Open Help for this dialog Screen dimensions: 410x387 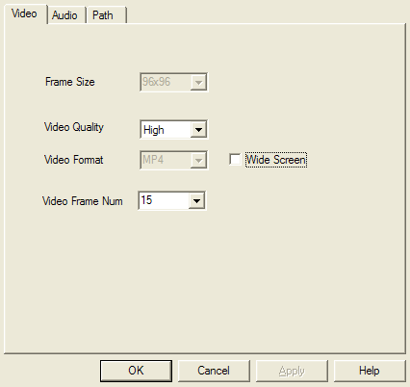(x=370, y=371)
